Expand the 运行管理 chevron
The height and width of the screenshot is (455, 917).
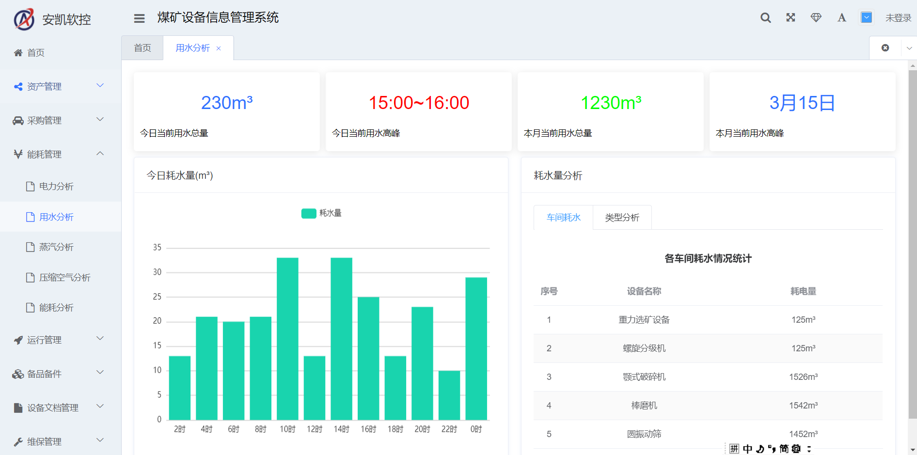(x=100, y=339)
